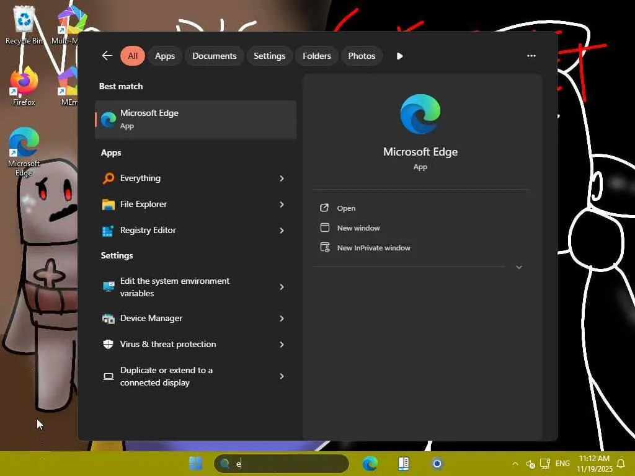Open the three-dot options menu

531,56
